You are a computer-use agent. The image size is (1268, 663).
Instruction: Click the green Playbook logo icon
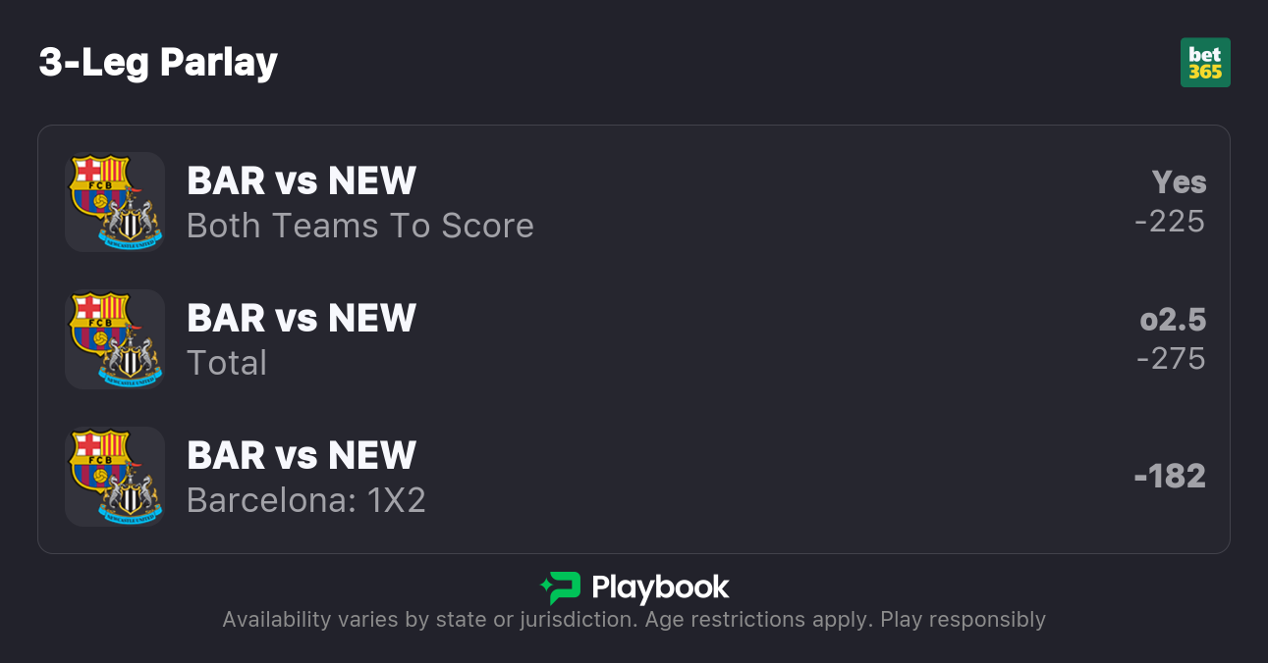pyautogui.click(x=560, y=587)
